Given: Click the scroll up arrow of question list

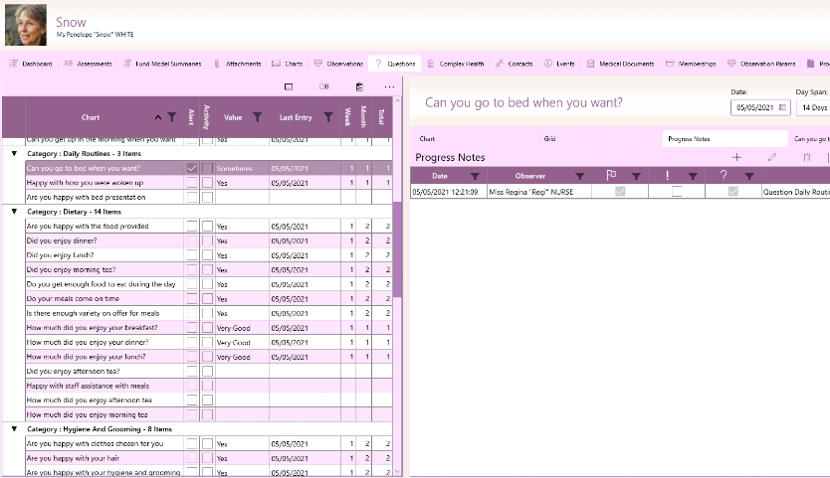Looking at the screenshot, I should (397, 100).
